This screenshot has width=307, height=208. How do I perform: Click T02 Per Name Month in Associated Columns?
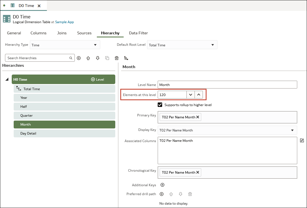[176, 141]
